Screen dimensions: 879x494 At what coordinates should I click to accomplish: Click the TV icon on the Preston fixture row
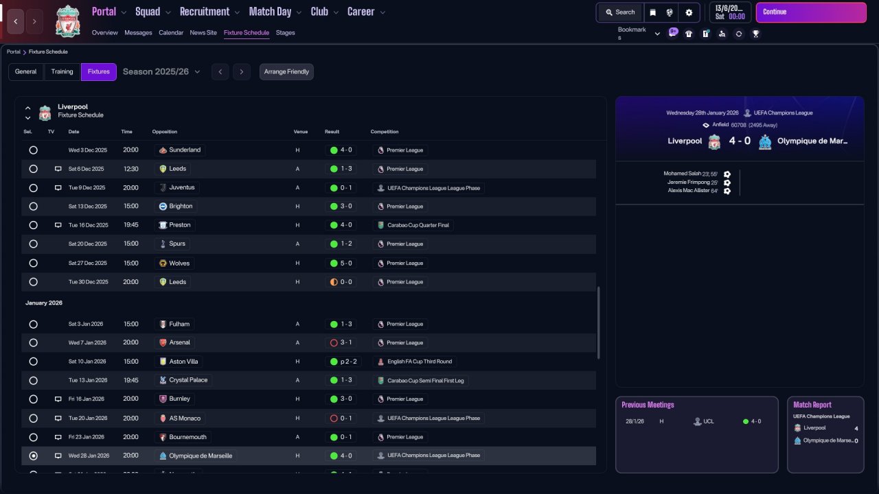(58, 225)
